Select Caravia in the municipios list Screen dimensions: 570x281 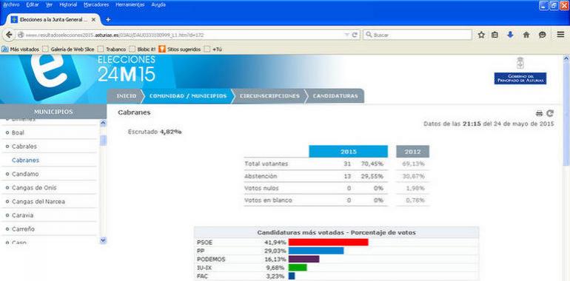pos(22,215)
